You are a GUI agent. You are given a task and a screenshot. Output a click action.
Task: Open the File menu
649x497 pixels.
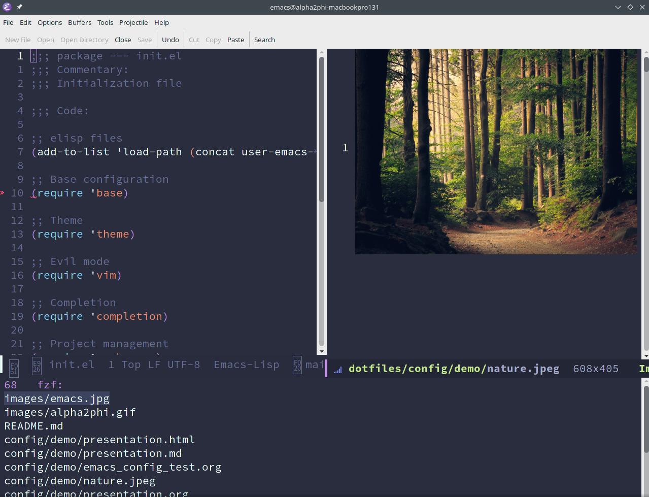point(8,22)
